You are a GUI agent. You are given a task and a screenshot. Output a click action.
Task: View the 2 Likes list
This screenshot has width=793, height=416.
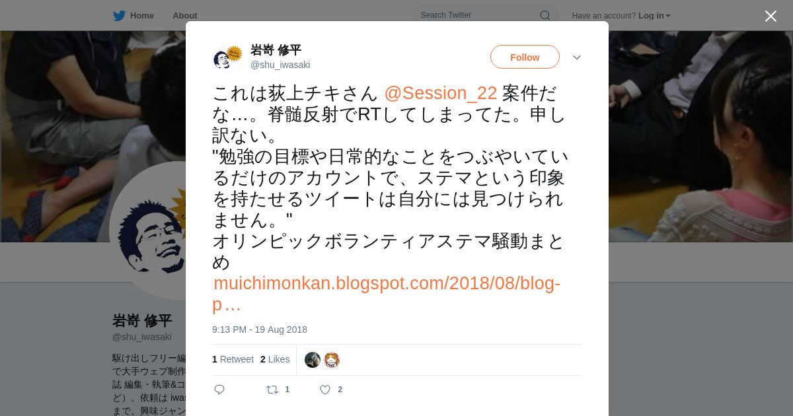pos(275,359)
